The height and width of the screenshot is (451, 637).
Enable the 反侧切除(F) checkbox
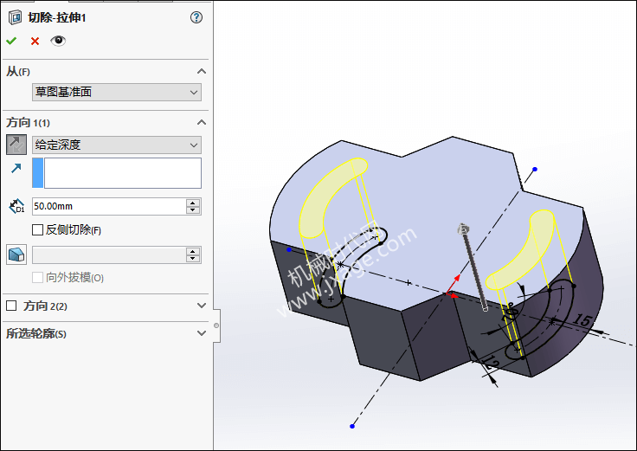tap(37, 230)
